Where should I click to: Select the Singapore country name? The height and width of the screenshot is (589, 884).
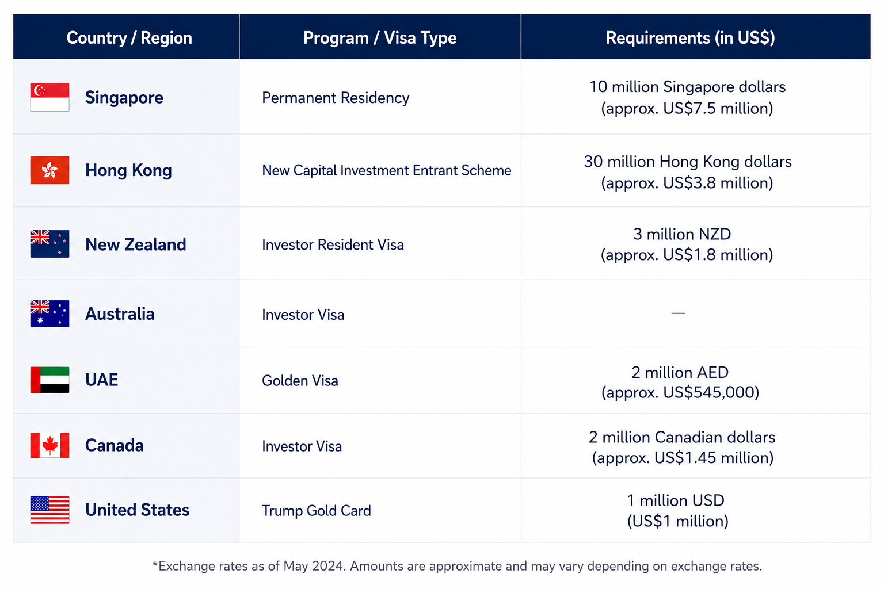124,97
